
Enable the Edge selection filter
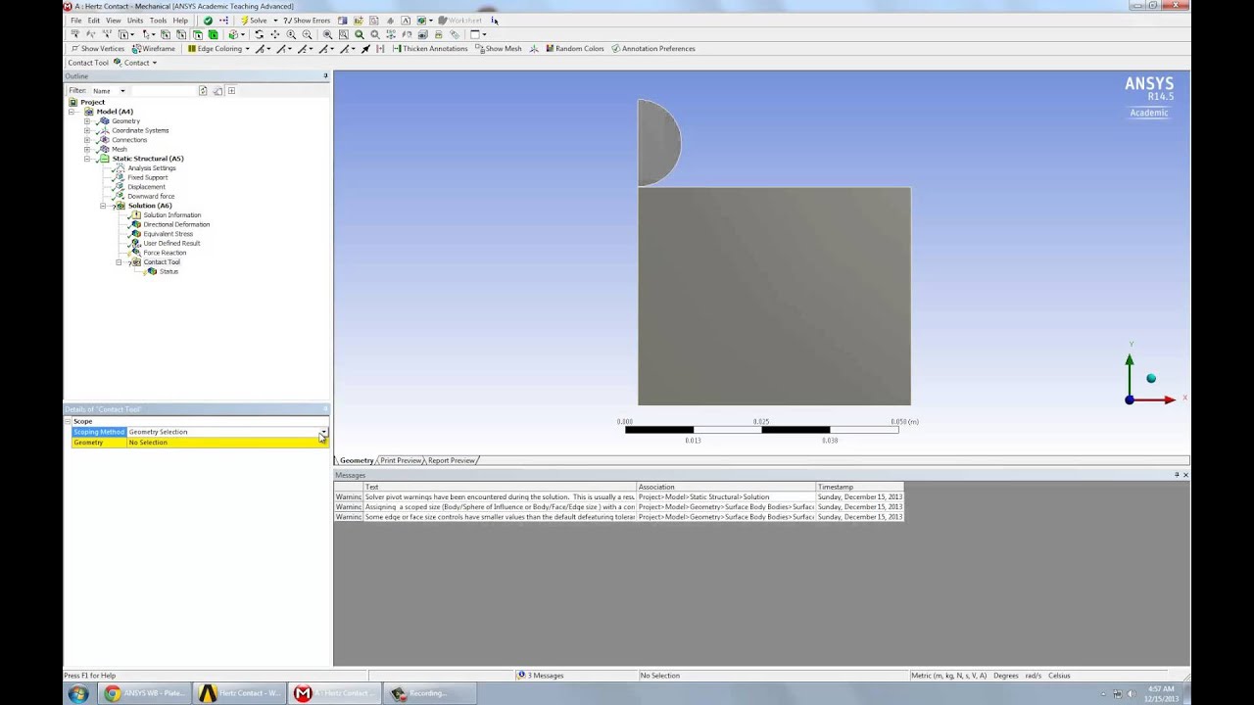[x=181, y=34]
